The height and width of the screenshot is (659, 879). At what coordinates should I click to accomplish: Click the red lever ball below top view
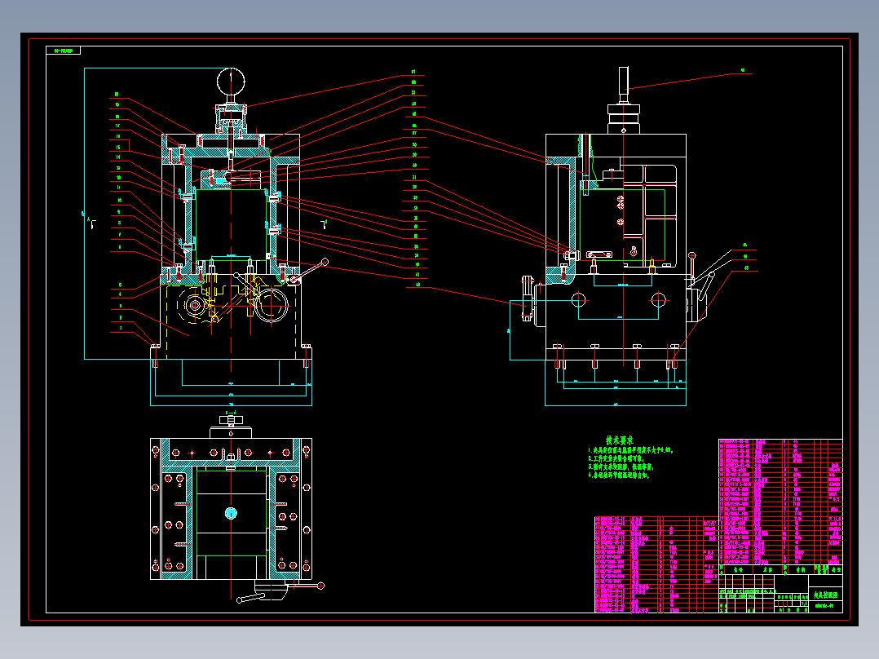click(320, 586)
